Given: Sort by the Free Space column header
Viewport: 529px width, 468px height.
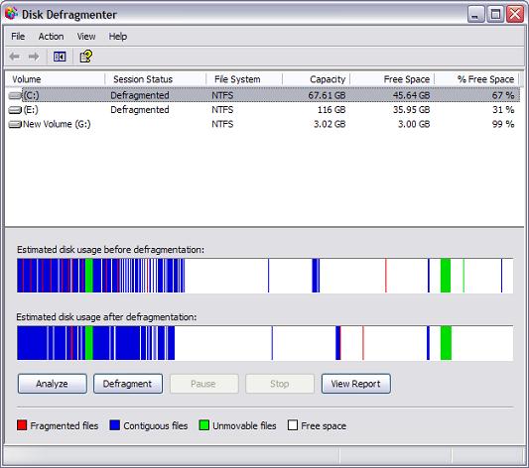Looking at the screenshot, I should pos(392,79).
